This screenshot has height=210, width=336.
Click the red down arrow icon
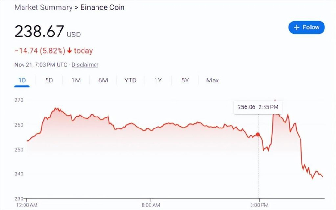pyautogui.click(x=70, y=51)
